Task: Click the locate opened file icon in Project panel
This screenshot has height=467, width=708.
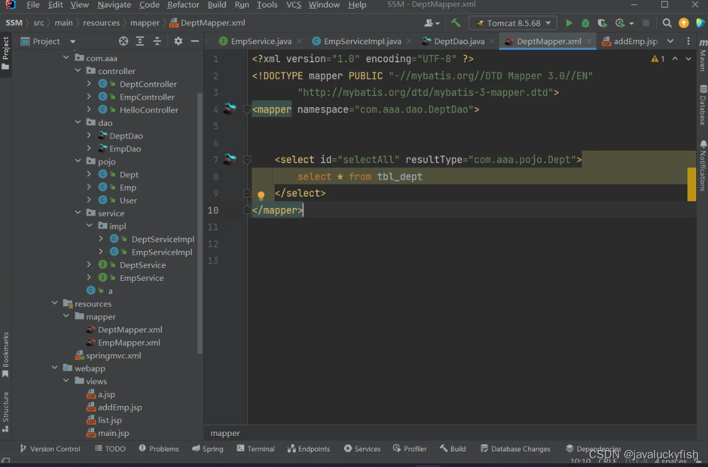Action: tap(123, 41)
